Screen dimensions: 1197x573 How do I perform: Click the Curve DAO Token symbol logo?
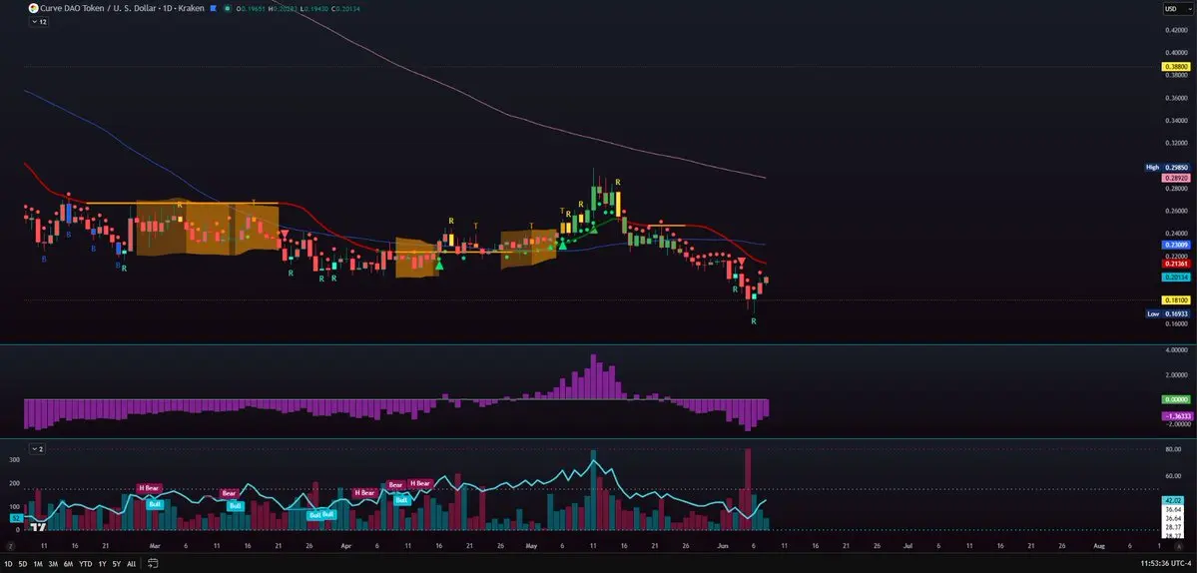(33, 8)
